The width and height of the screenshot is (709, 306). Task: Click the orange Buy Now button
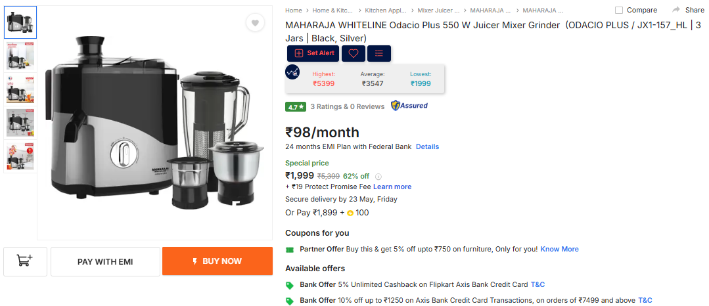click(x=217, y=261)
